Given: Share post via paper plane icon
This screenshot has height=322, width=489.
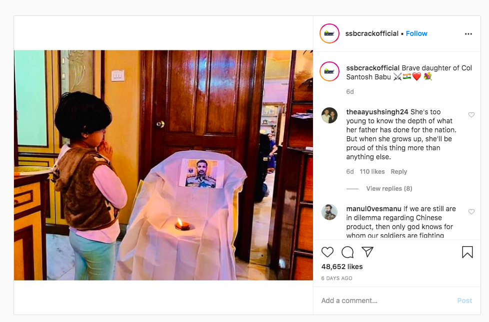Looking at the screenshot, I should (367, 252).
